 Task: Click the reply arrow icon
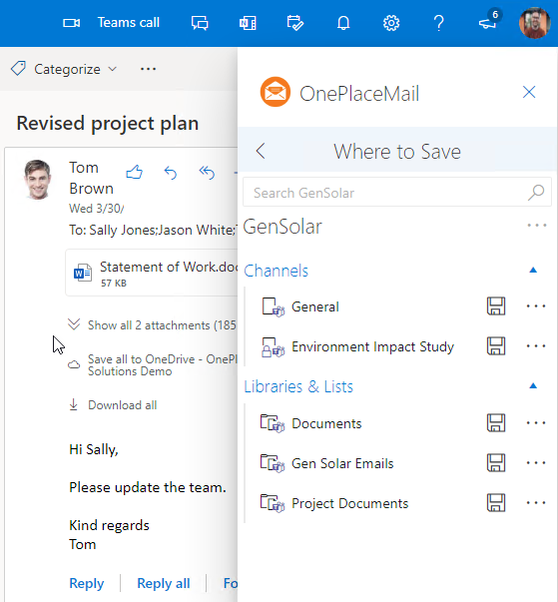(x=171, y=173)
